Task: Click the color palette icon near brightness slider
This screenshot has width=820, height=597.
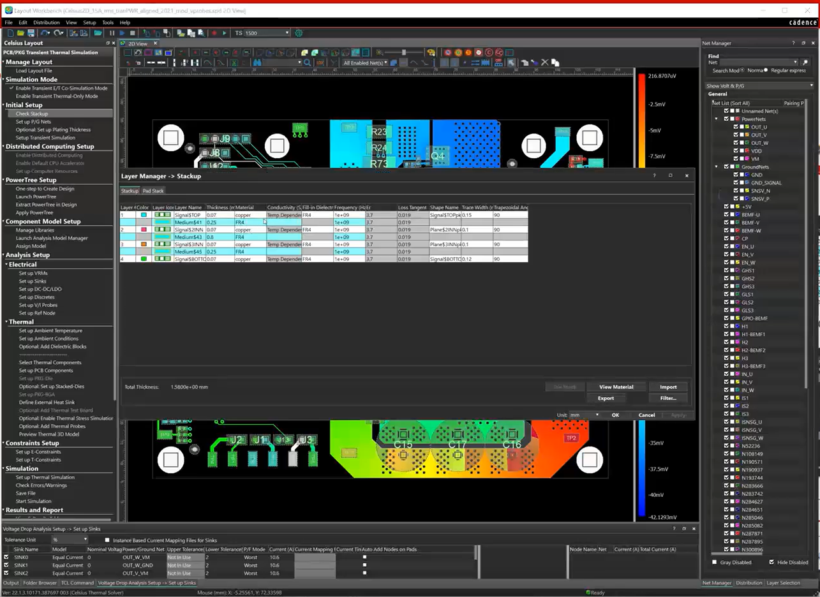Action: 431,52
